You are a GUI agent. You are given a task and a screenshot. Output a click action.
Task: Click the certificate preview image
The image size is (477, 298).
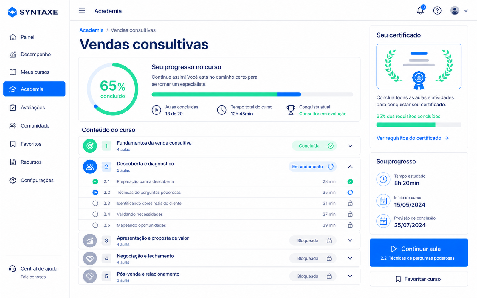pyautogui.click(x=419, y=66)
